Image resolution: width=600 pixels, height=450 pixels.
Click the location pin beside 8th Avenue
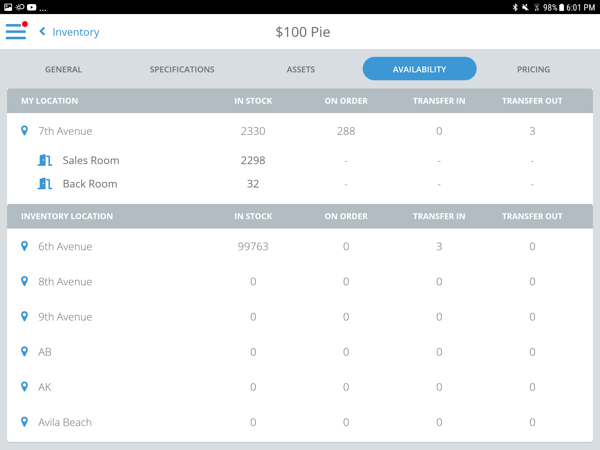pos(25,281)
